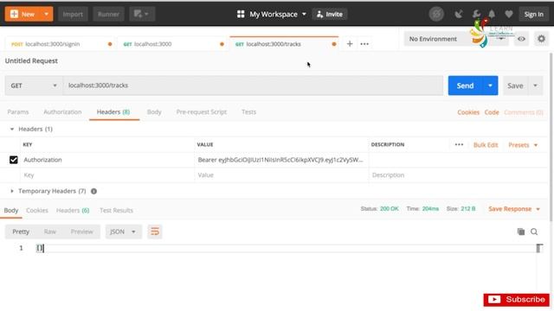Open the GET method dropdown
Screen dimensions: 554x311
[x=34, y=86]
